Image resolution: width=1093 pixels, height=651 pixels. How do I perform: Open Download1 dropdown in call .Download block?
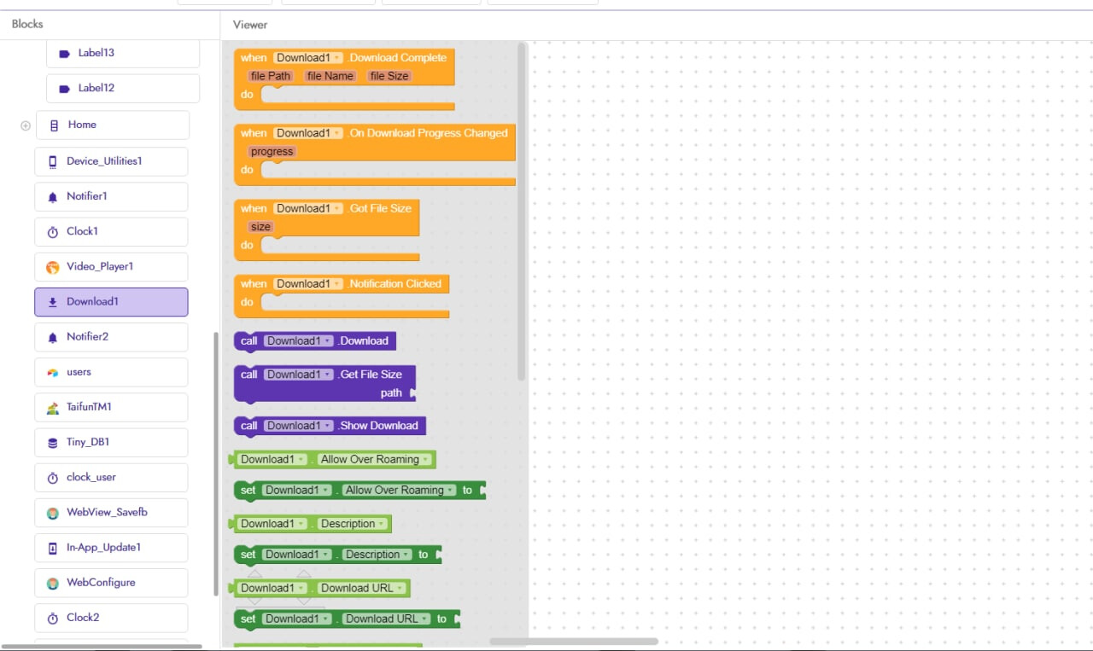pos(299,340)
